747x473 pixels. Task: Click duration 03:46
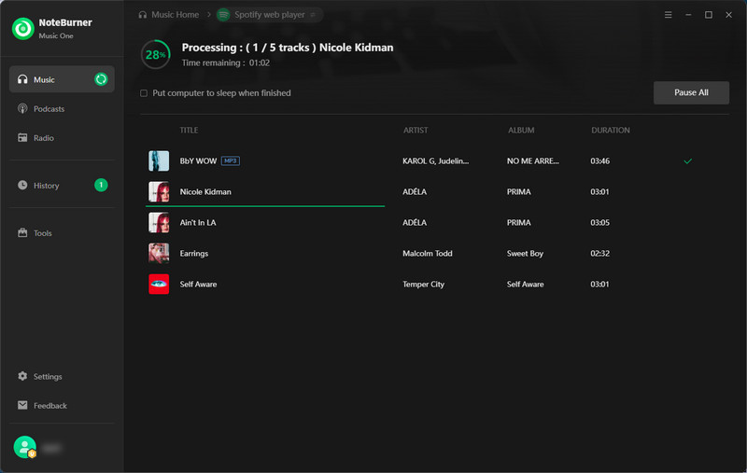coord(599,160)
